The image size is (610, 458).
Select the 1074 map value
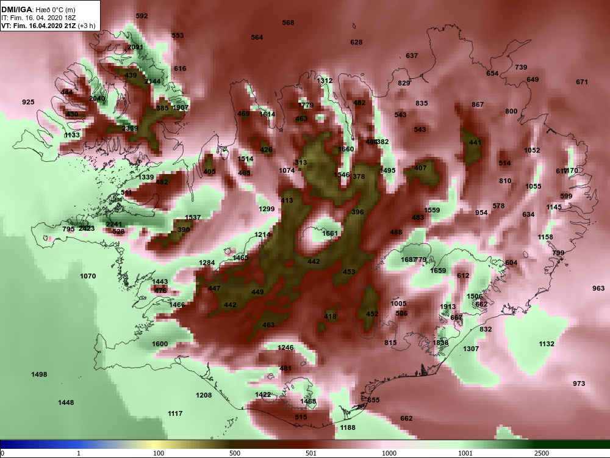pyautogui.click(x=287, y=170)
